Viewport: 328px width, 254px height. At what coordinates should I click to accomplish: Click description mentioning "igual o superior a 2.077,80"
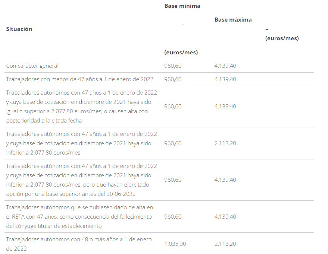coord(81,107)
